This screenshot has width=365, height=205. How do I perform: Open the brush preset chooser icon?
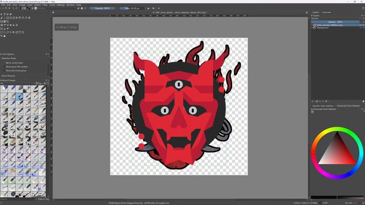click(x=35, y=8)
